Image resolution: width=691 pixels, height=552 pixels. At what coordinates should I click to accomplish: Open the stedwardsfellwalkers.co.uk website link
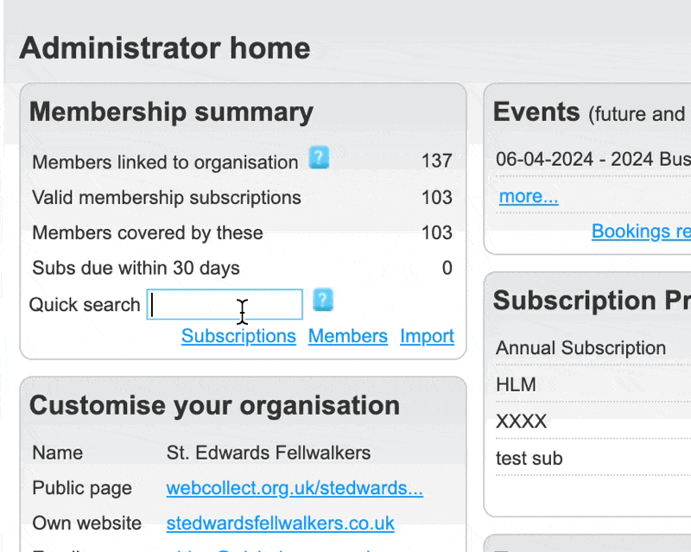pyautogui.click(x=280, y=523)
